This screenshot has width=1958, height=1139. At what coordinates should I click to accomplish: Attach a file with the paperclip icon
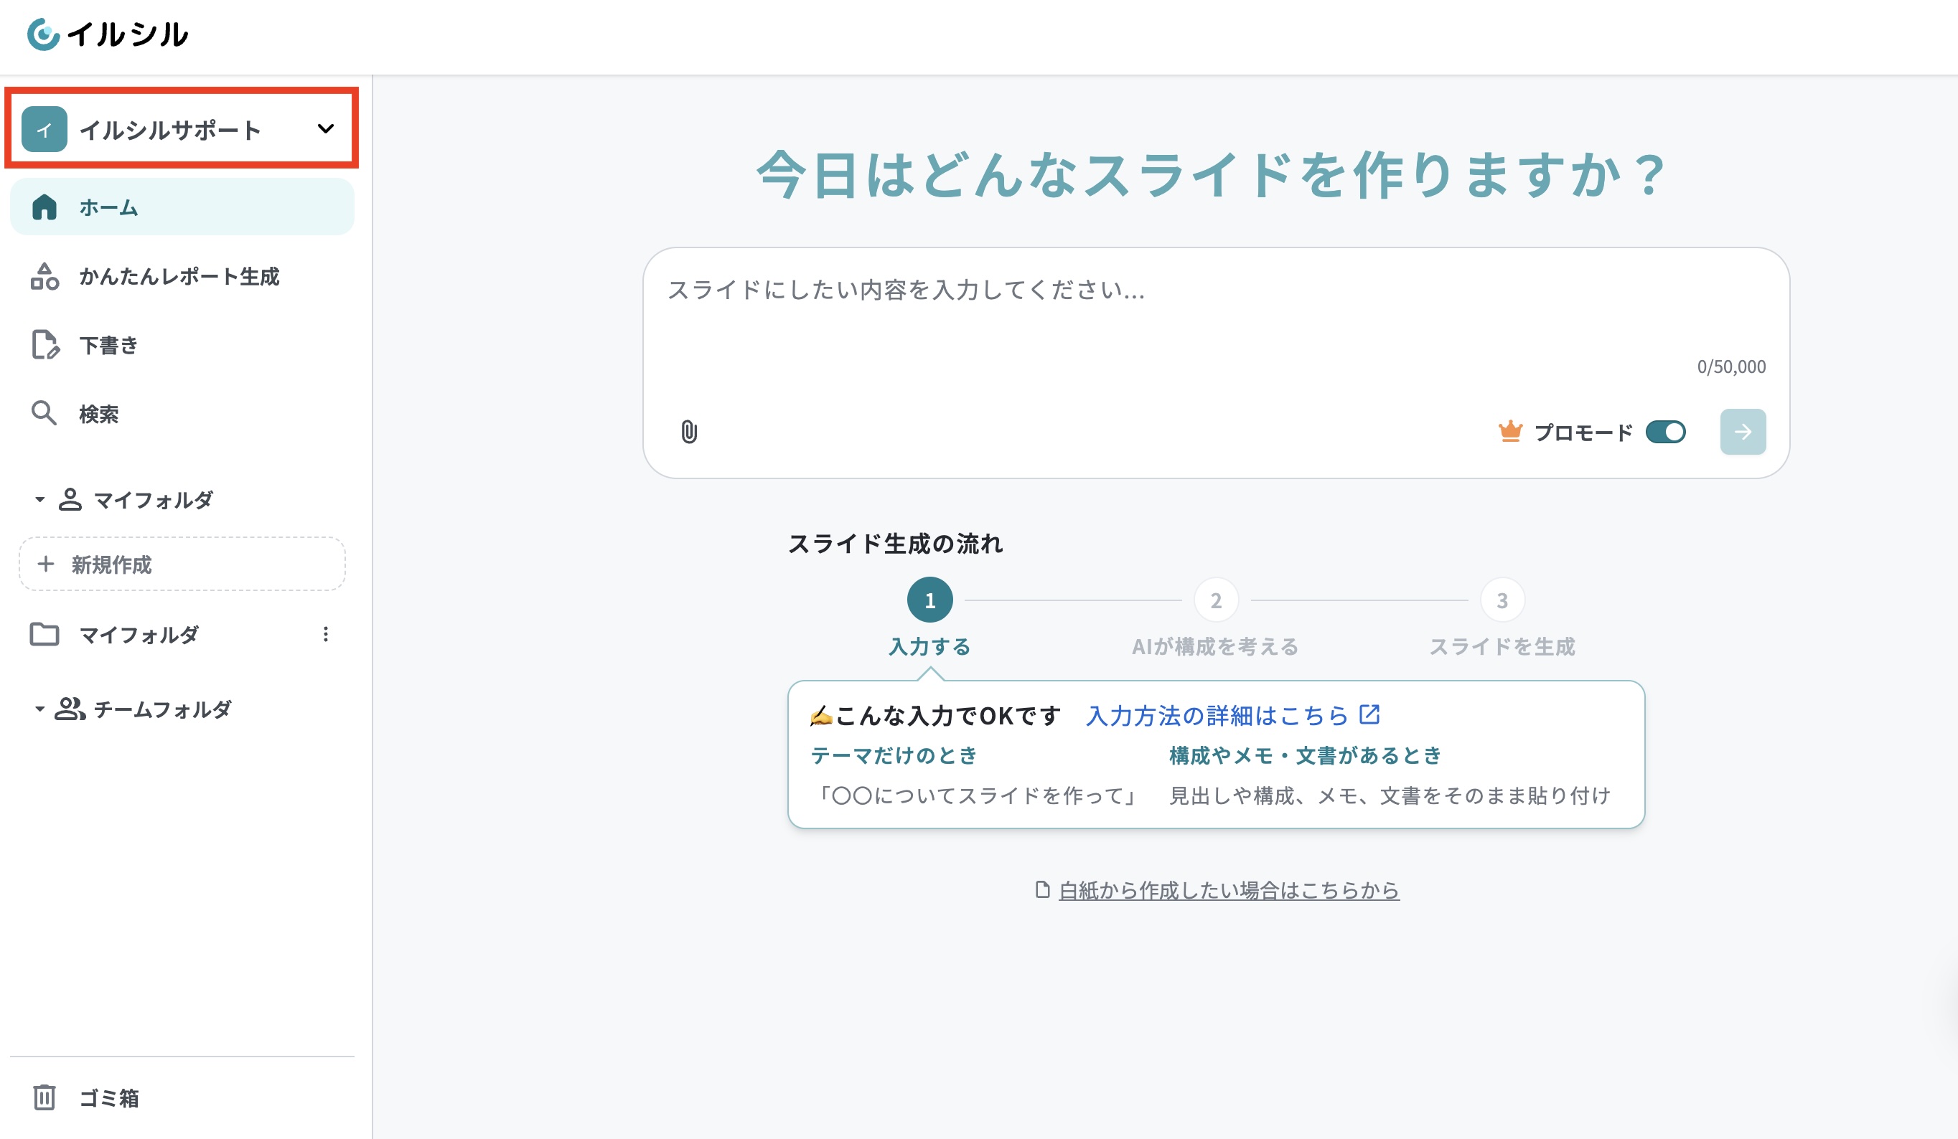(x=689, y=432)
